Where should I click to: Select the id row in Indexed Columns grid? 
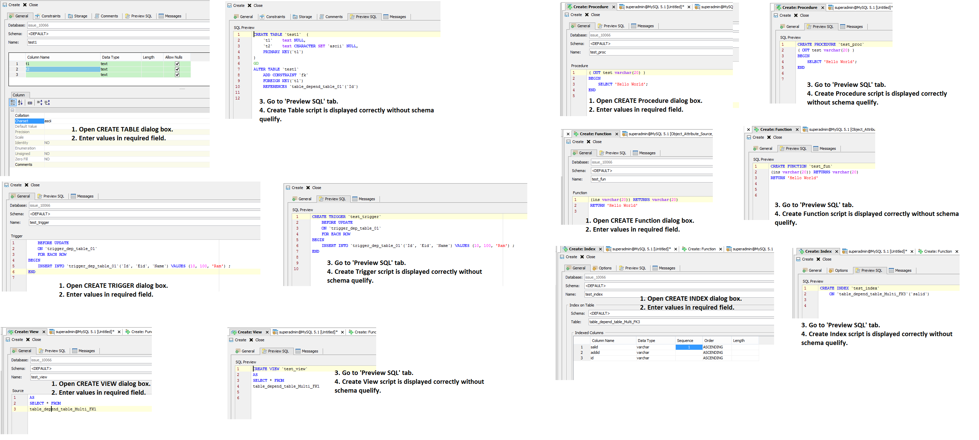[665, 358]
